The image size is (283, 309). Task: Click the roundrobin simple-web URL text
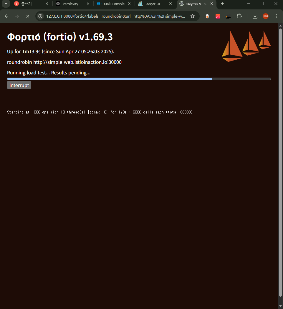pyautogui.click(x=64, y=62)
